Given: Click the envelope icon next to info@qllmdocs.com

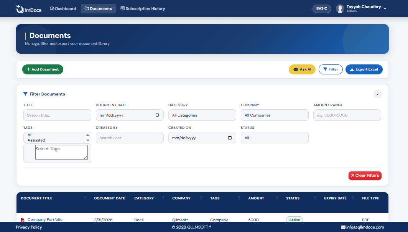Looking at the screenshot, I should [344, 227].
